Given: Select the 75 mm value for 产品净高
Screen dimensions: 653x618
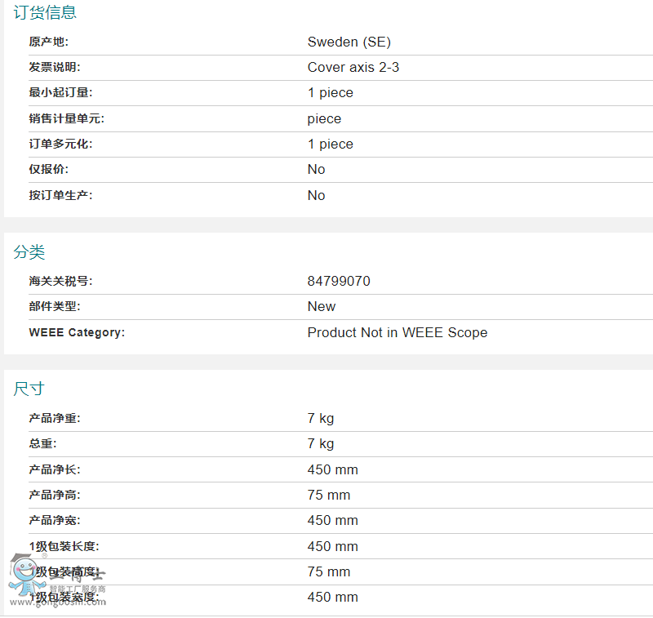Looking at the screenshot, I should (x=328, y=495).
